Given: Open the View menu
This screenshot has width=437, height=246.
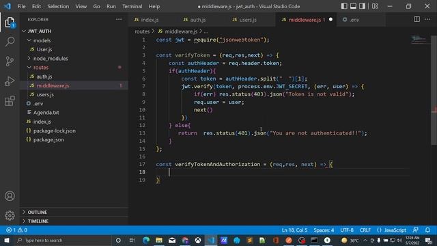Looking at the screenshot, I should [81, 6].
